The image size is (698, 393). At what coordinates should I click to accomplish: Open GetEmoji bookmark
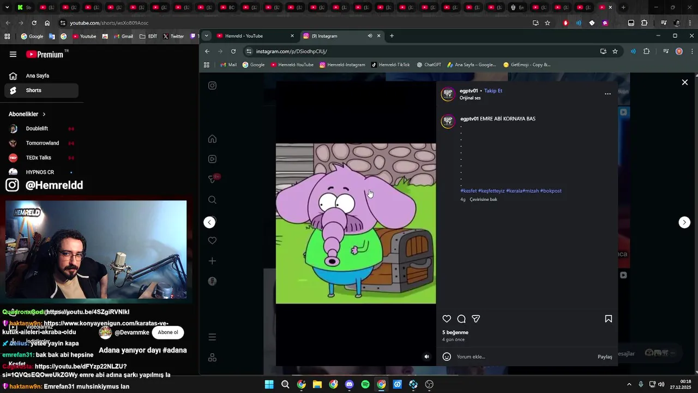527,64
